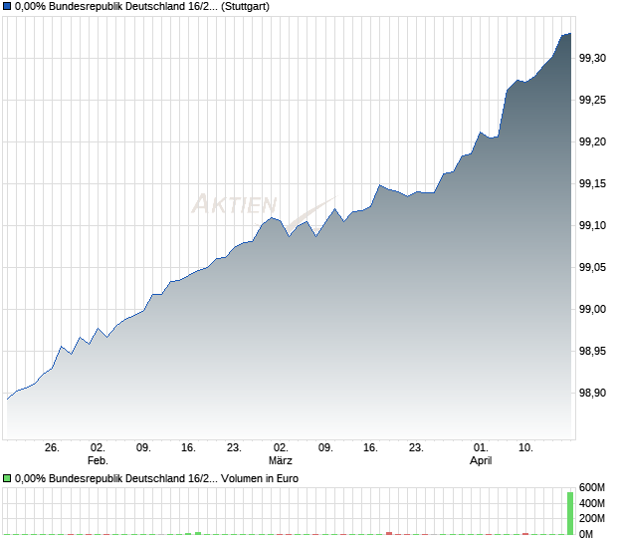
Task: Click the 99,10 price axis label
Action: coord(592,225)
